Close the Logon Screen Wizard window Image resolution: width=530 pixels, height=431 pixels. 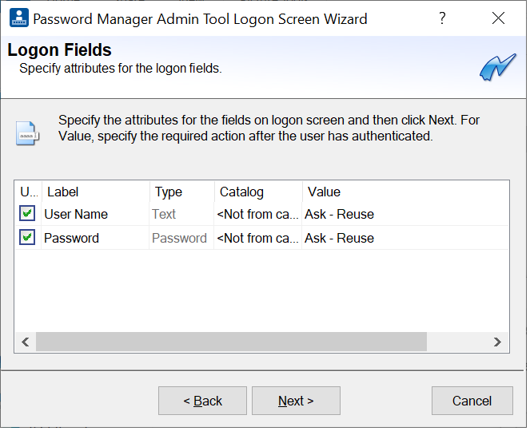498,18
